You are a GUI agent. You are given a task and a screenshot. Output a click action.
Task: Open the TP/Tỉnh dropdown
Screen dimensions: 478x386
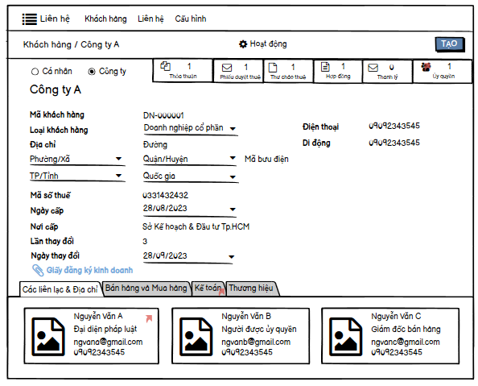119,176
